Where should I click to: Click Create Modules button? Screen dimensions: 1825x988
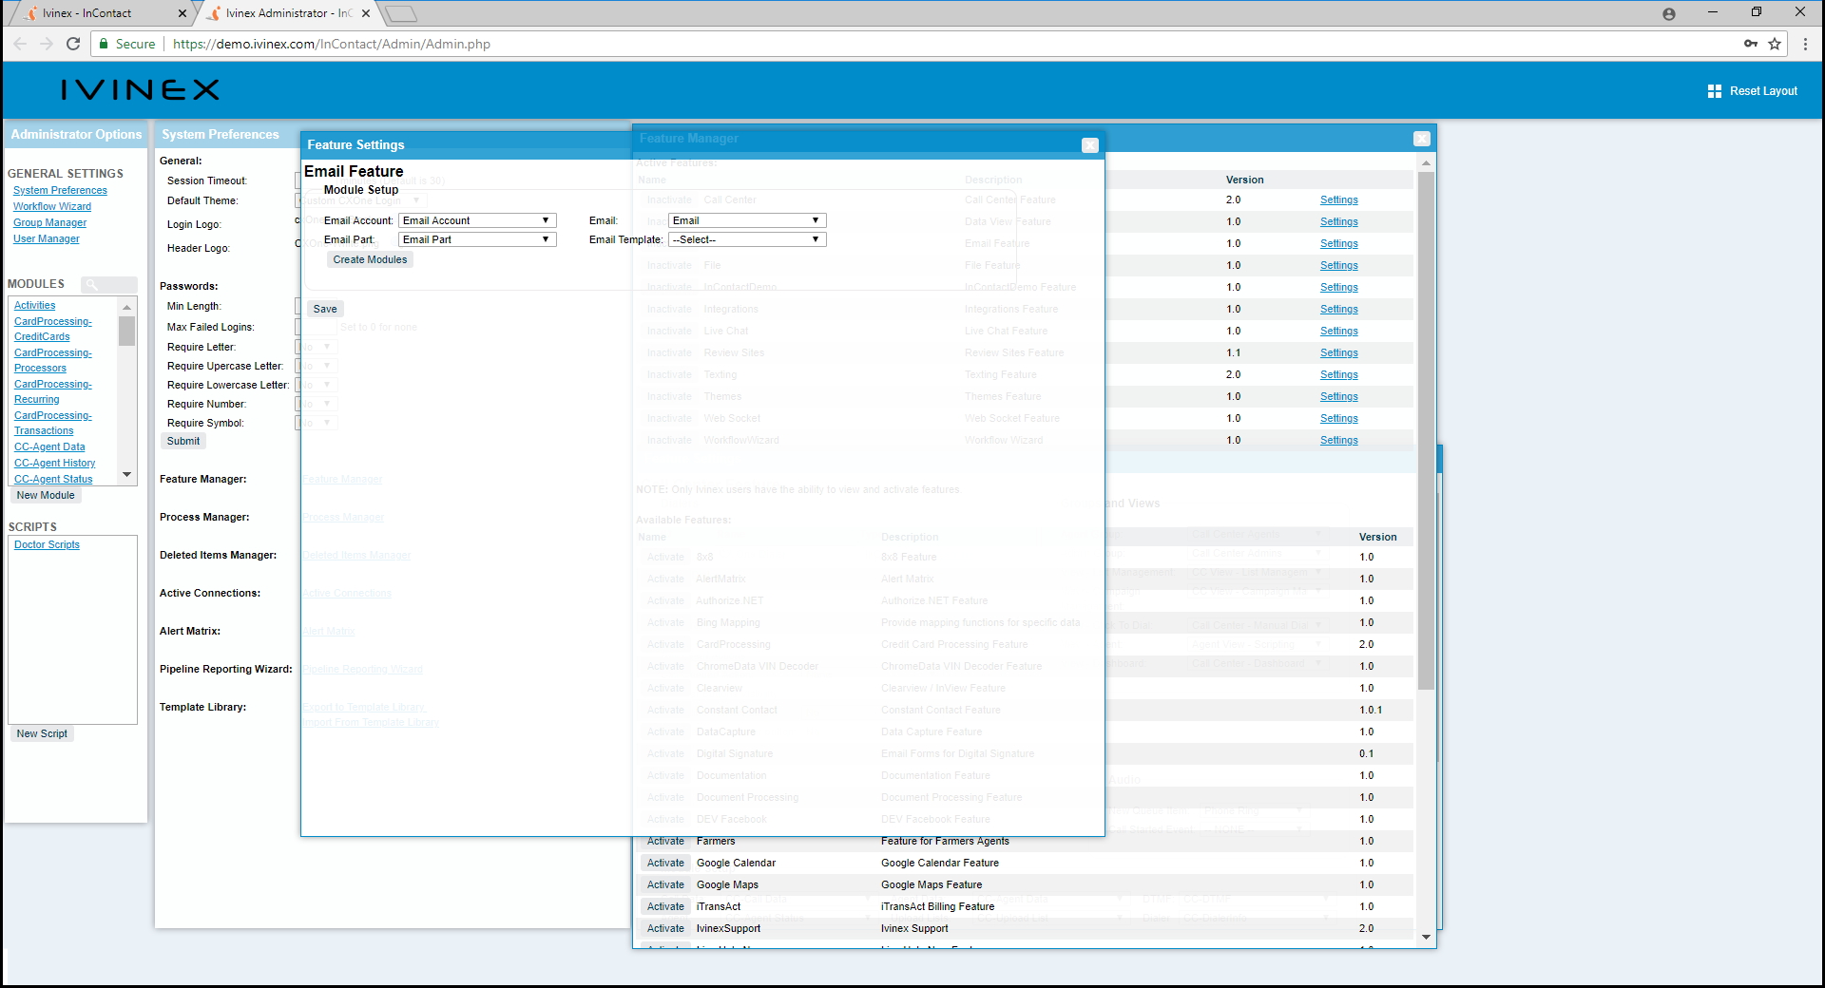click(370, 259)
